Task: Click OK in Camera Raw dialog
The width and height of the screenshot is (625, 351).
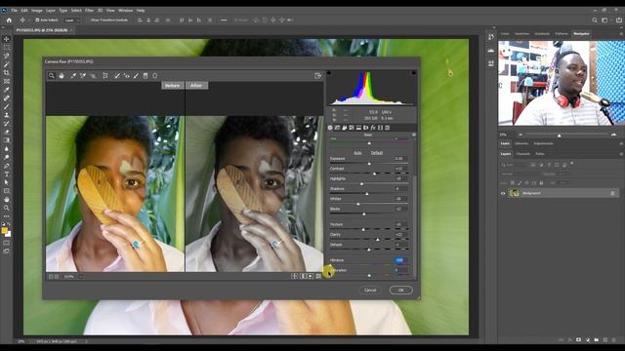Action: pyautogui.click(x=400, y=291)
